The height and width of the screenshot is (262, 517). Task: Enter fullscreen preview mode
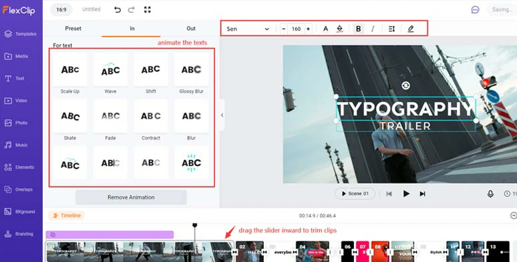(x=148, y=10)
